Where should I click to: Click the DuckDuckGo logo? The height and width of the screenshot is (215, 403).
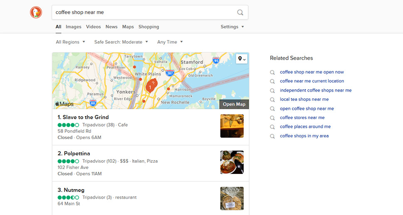[36, 12]
